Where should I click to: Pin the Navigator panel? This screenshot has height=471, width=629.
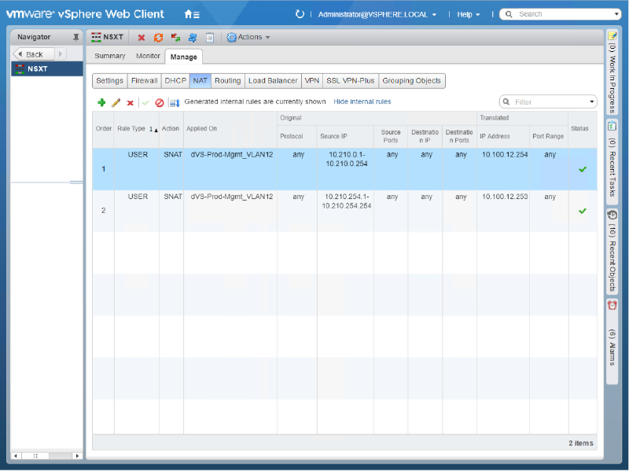pos(75,36)
